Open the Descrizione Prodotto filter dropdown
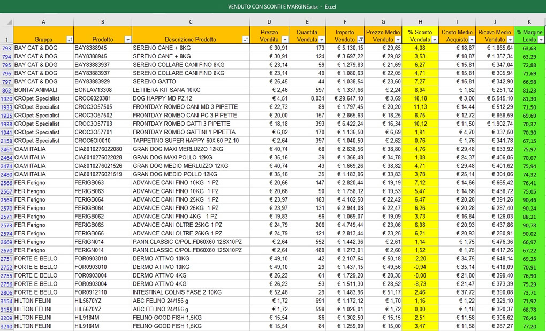This screenshot has width=546, height=331. coord(246,40)
